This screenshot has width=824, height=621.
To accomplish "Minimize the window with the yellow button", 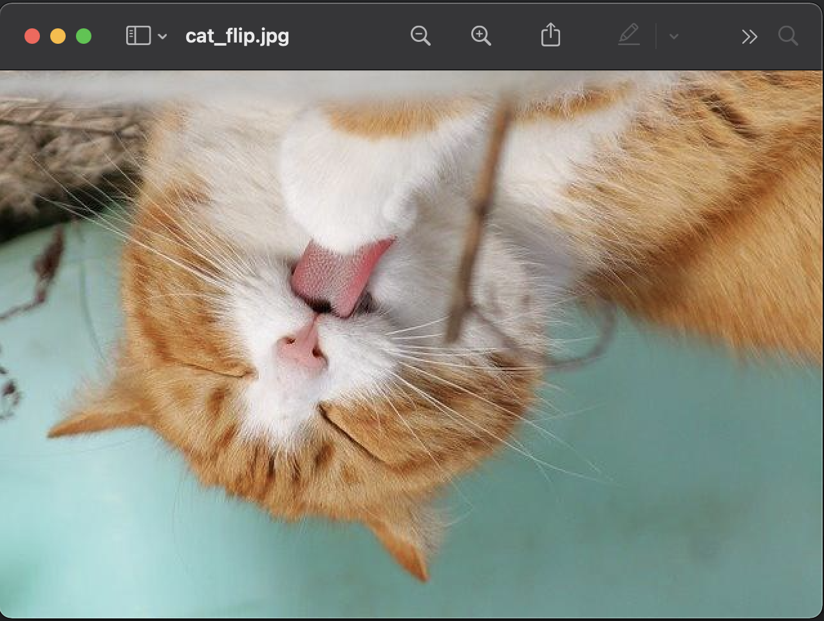I will coord(57,36).
